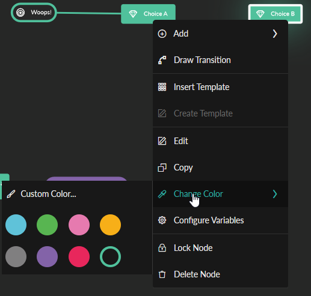Click the eyedropper icon for Change Color
The image size is (311, 296).
click(x=162, y=194)
